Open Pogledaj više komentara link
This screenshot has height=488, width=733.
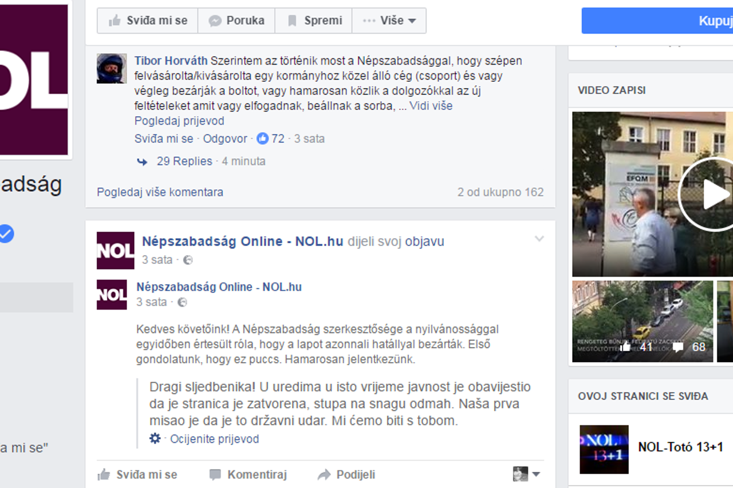pos(160,192)
